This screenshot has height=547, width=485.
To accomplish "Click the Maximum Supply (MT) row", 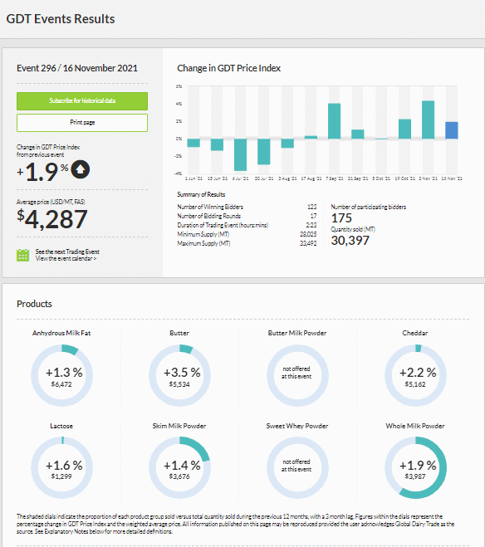I will tap(247, 243).
